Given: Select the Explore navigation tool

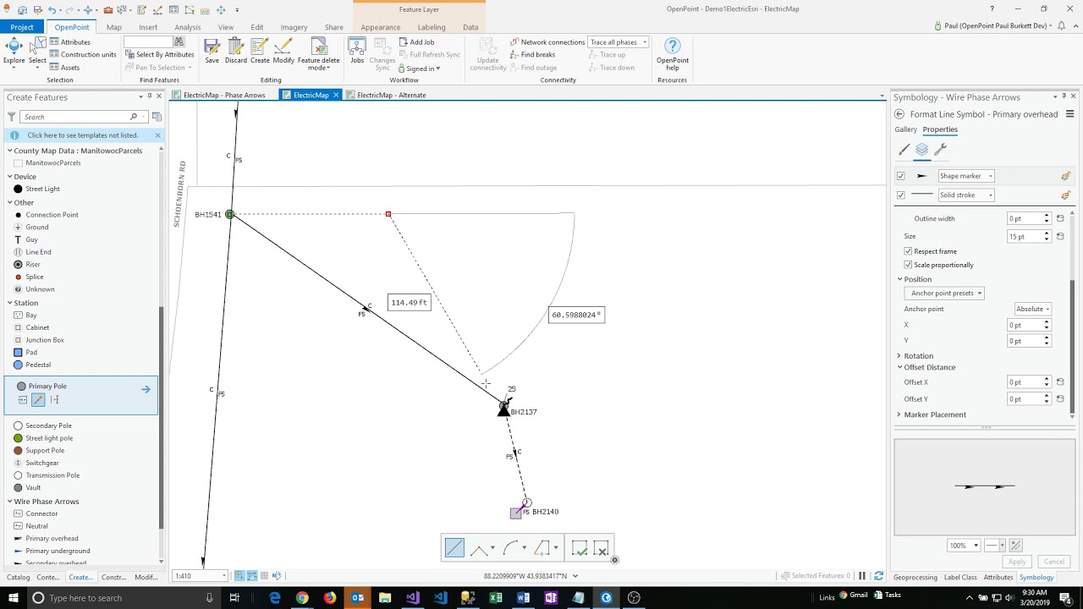Looking at the screenshot, I should click(x=14, y=52).
